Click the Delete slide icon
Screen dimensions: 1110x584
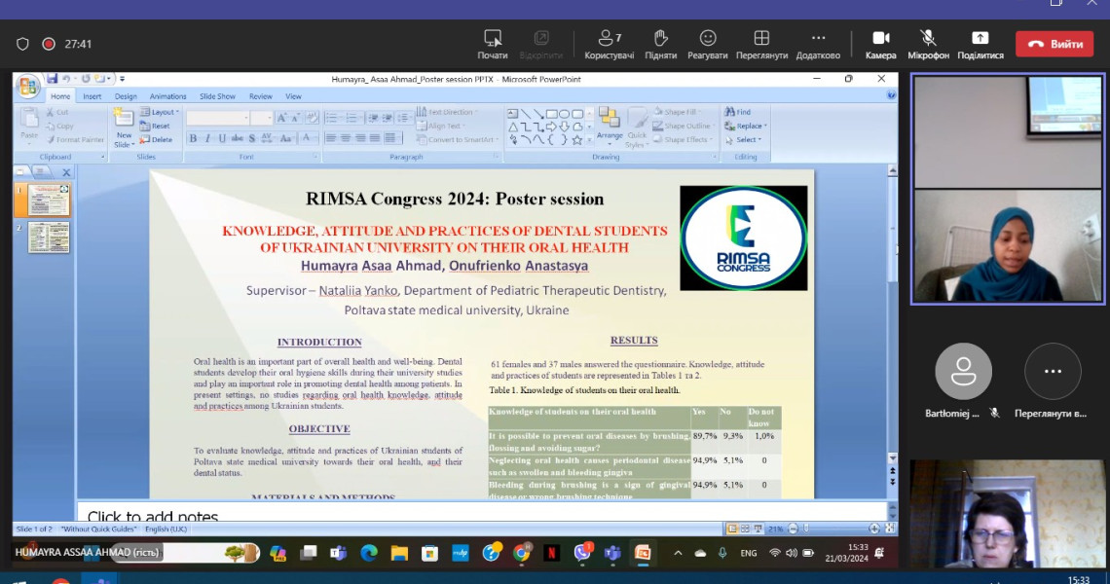156,139
